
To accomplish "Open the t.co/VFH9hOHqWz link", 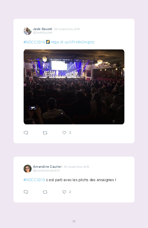I will coord(73,42).
